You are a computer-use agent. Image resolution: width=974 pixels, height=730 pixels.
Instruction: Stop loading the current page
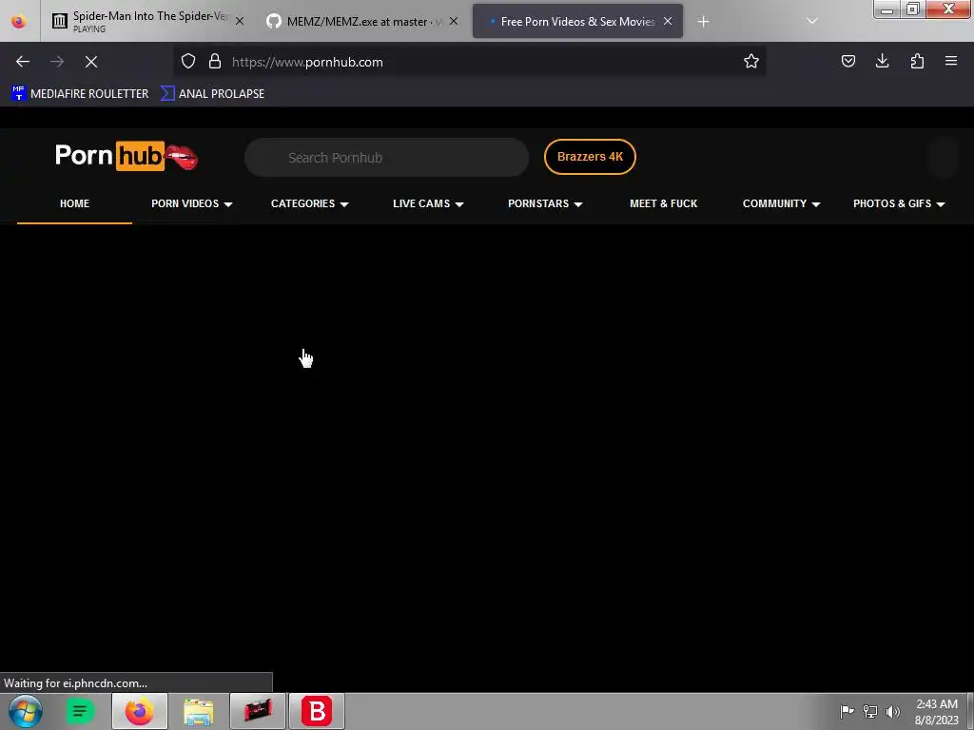tap(91, 62)
